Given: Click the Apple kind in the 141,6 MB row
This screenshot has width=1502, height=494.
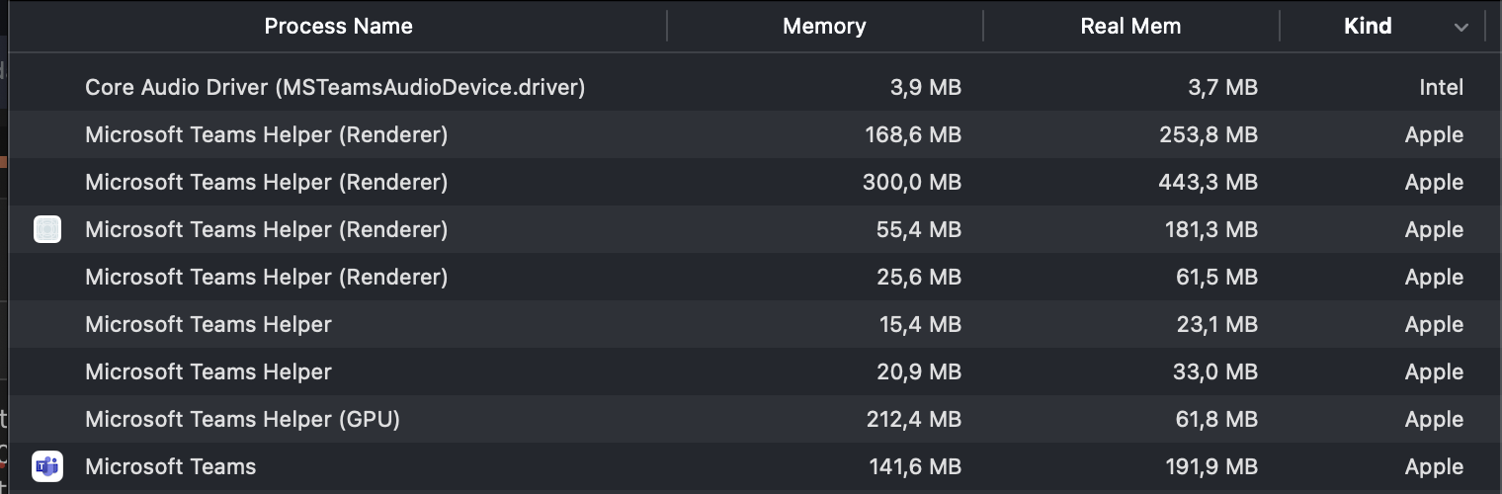Looking at the screenshot, I should click(1434, 466).
